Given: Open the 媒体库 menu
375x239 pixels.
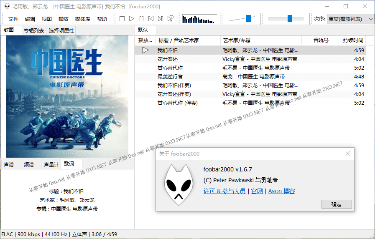Looking at the screenshot, I should (x=82, y=19).
